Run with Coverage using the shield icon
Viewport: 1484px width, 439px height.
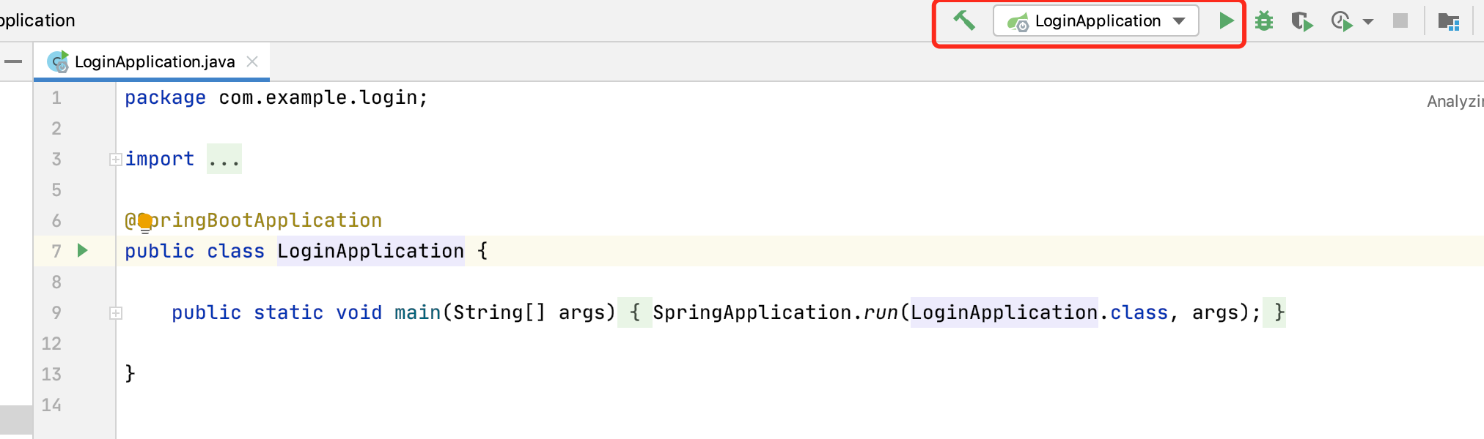coord(1302,21)
